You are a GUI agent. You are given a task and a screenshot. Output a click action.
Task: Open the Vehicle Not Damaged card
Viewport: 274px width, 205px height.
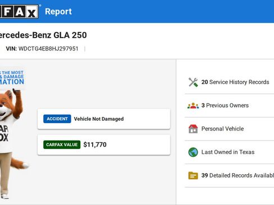click(104, 119)
